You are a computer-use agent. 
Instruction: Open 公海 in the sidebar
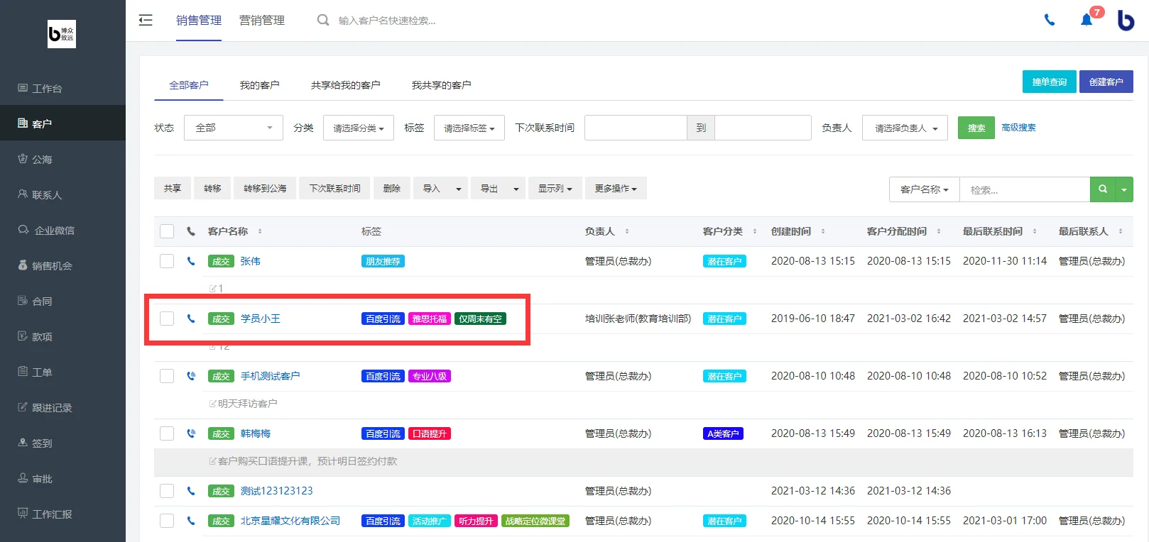[x=62, y=159]
